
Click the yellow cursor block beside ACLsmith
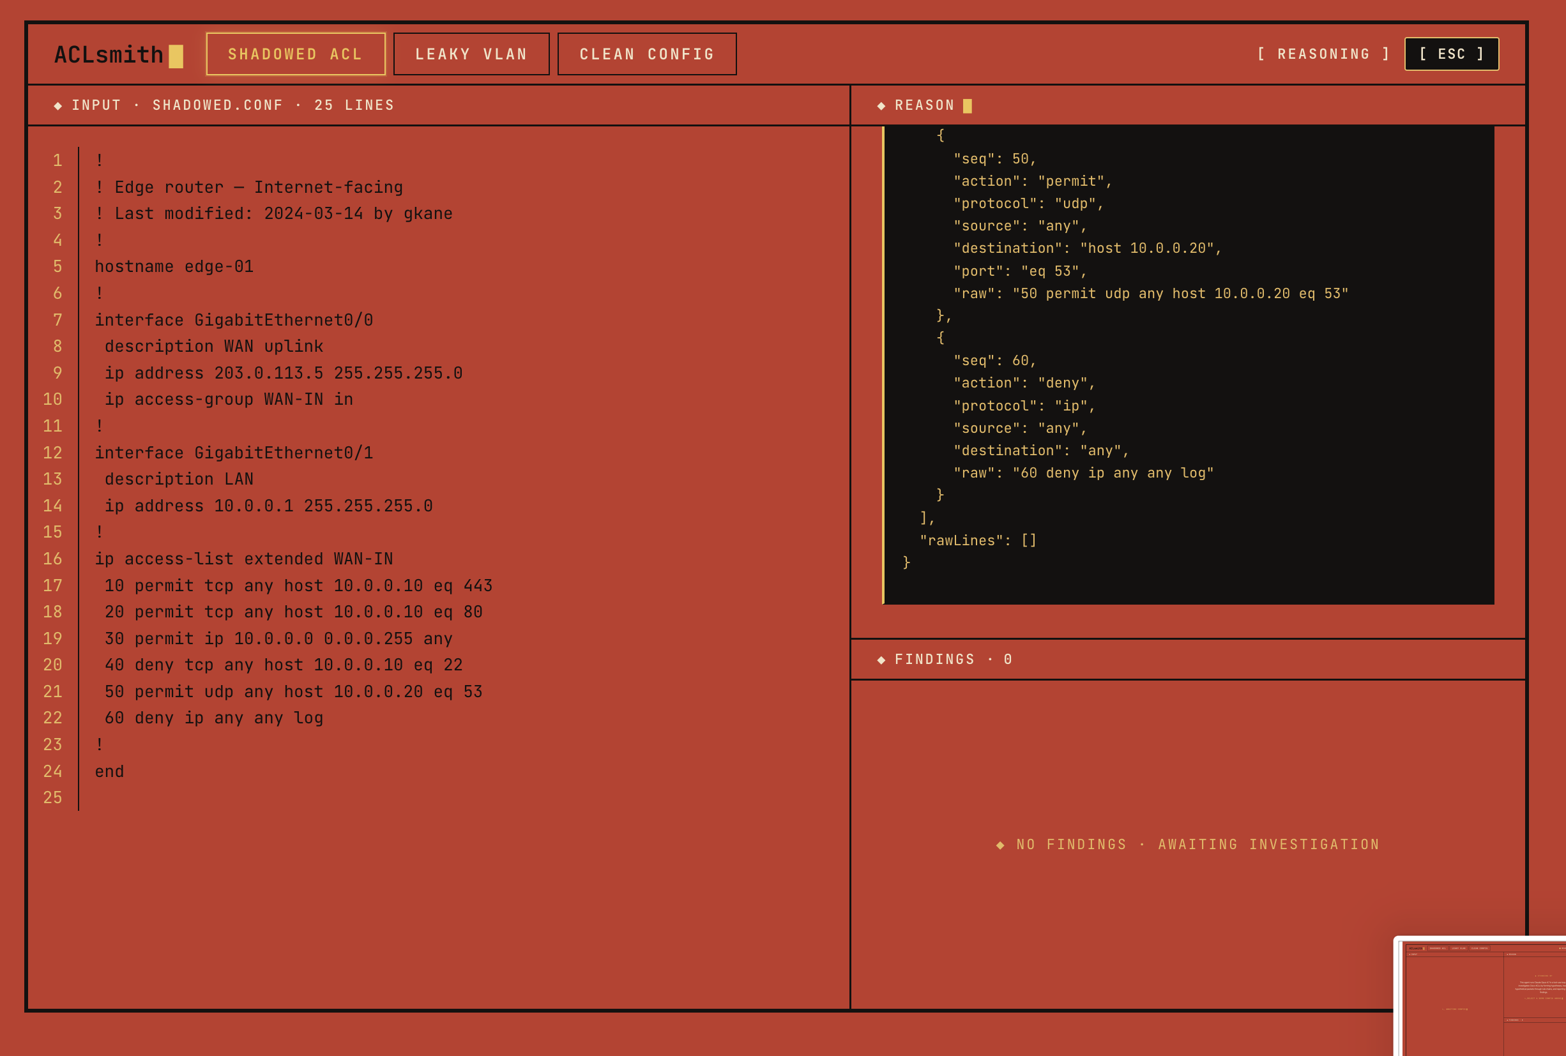coord(176,57)
